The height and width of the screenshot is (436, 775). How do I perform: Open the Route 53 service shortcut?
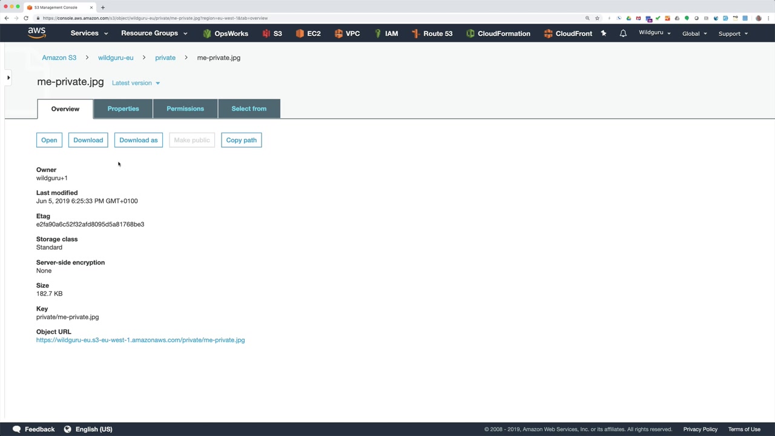[x=432, y=33]
